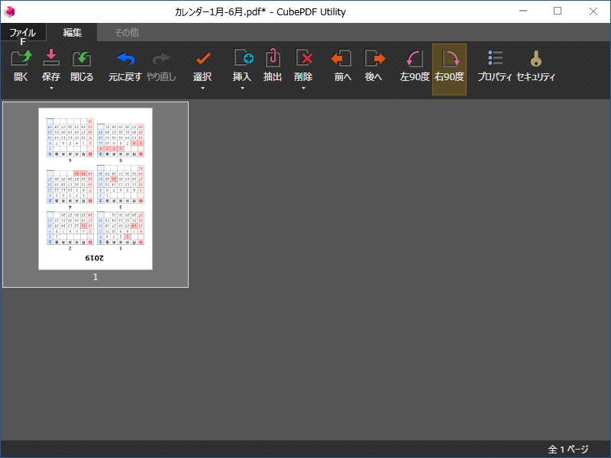Click the 全 1 ページ status text
This screenshot has height=458, width=611.
[x=568, y=450]
